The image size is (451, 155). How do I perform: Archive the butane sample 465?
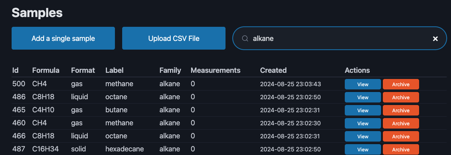pos(401,110)
